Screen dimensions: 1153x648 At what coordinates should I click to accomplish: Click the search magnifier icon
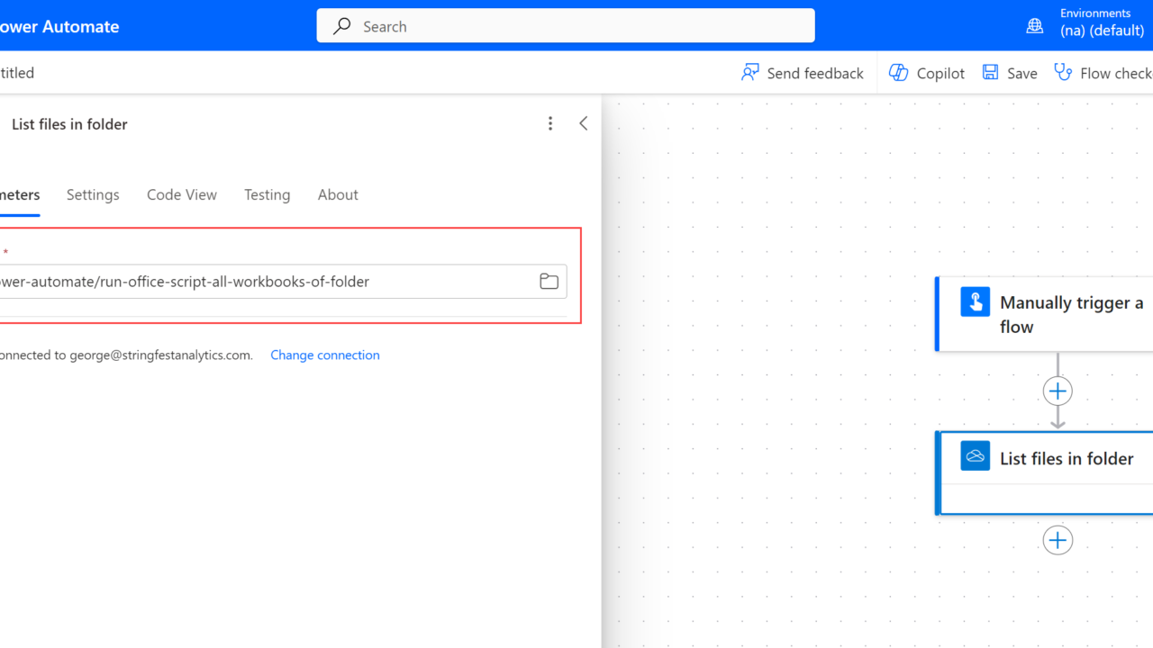(x=341, y=26)
